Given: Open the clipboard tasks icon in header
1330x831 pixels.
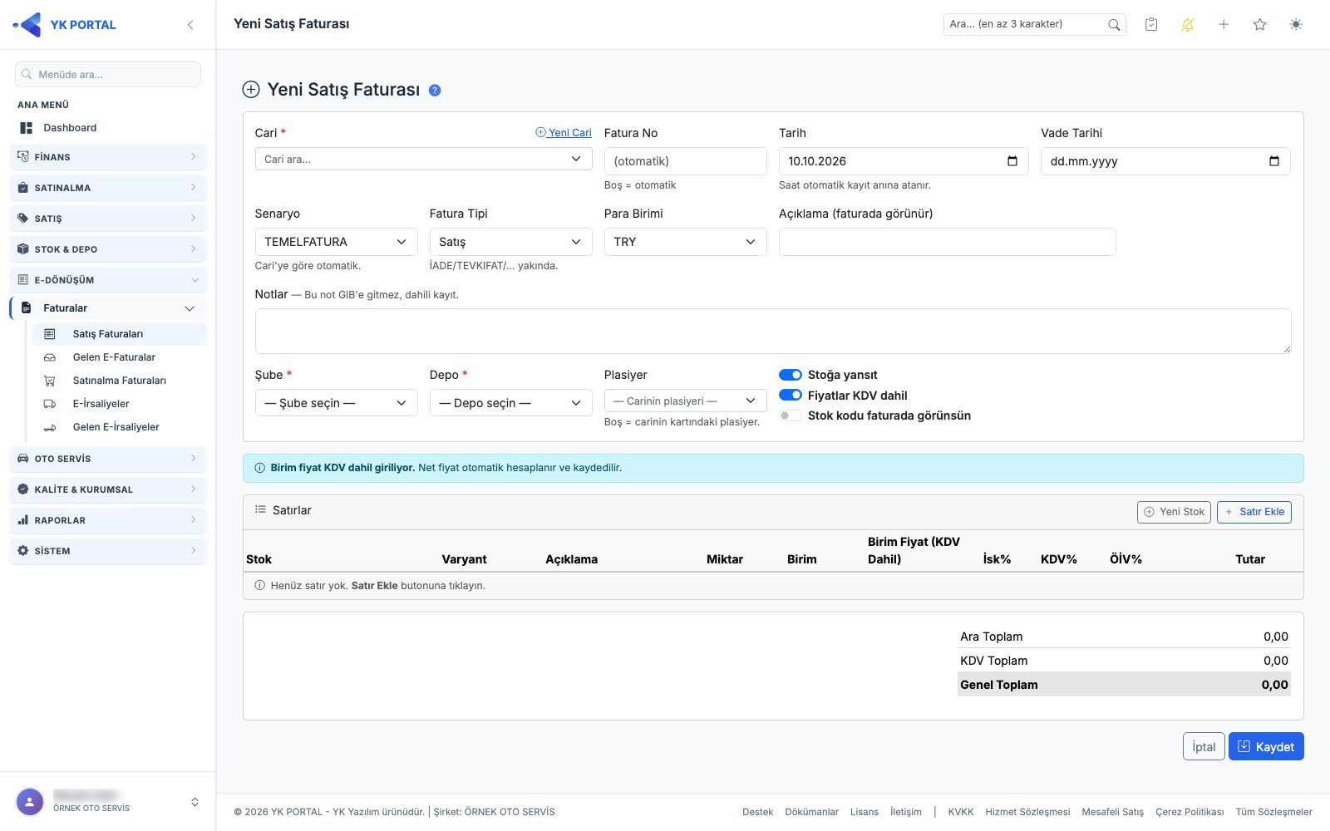Looking at the screenshot, I should pos(1151,25).
